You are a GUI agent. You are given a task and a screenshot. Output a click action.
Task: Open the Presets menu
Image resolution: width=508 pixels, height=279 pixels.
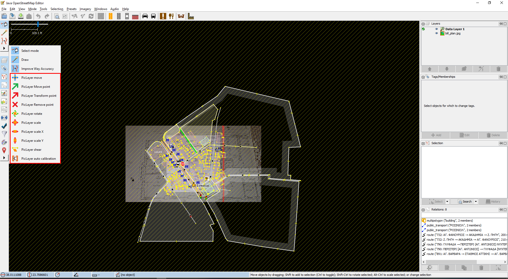[x=71, y=9]
